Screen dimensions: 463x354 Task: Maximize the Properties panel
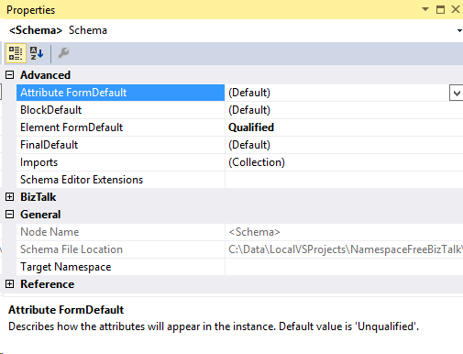pos(440,9)
